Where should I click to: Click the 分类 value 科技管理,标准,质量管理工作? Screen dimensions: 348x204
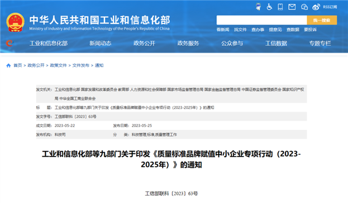pos(154,135)
